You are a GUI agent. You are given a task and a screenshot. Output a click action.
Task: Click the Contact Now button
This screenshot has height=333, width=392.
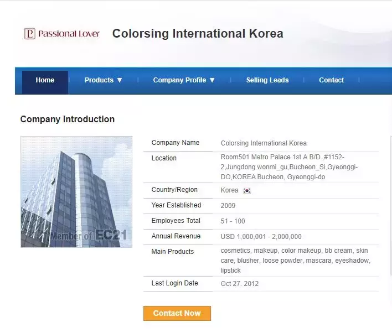pyautogui.click(x=177, y=313)
